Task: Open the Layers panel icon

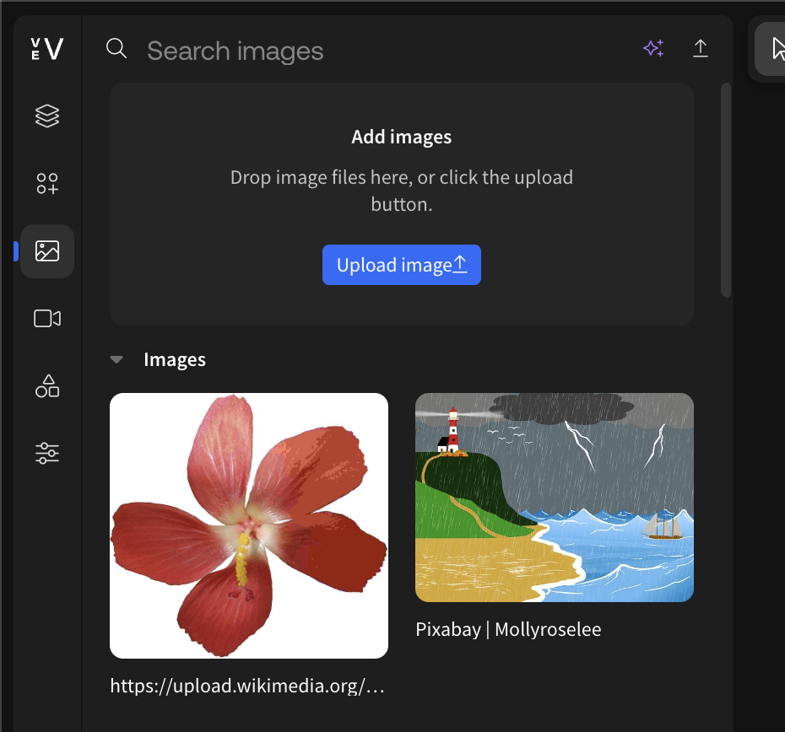Action: click(x=46, y=116)
